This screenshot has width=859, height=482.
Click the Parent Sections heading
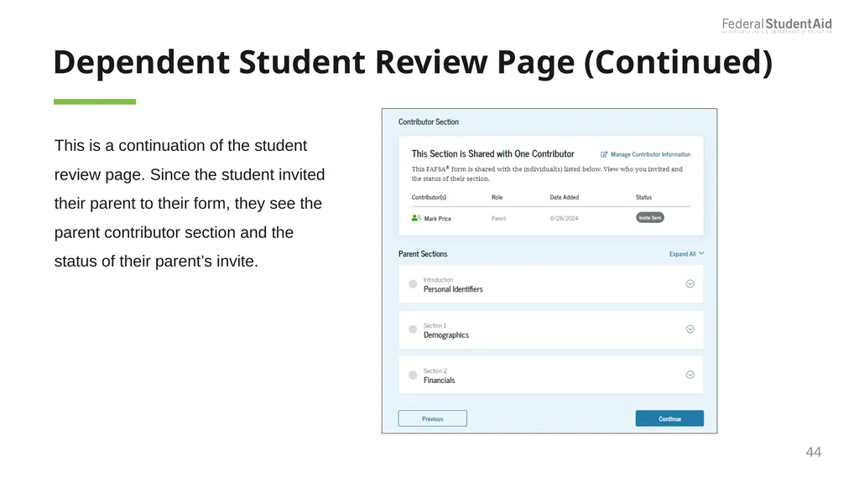pos(423,254)
